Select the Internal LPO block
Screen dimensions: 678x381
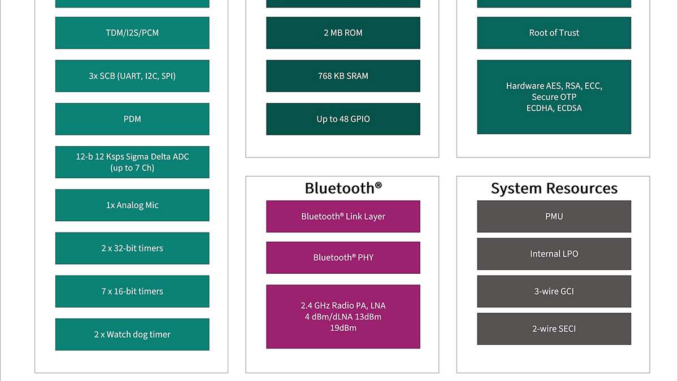(554, 254)
